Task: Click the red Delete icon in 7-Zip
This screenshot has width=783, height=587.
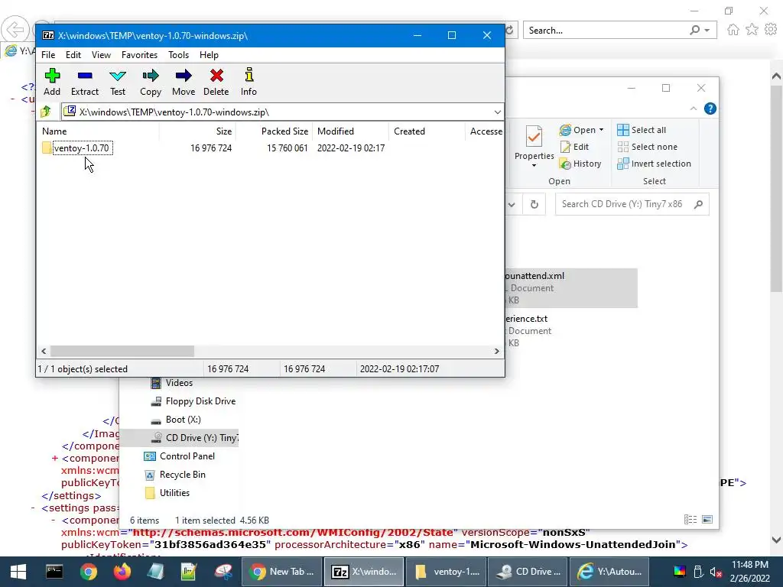Action: tap(216, 82)
